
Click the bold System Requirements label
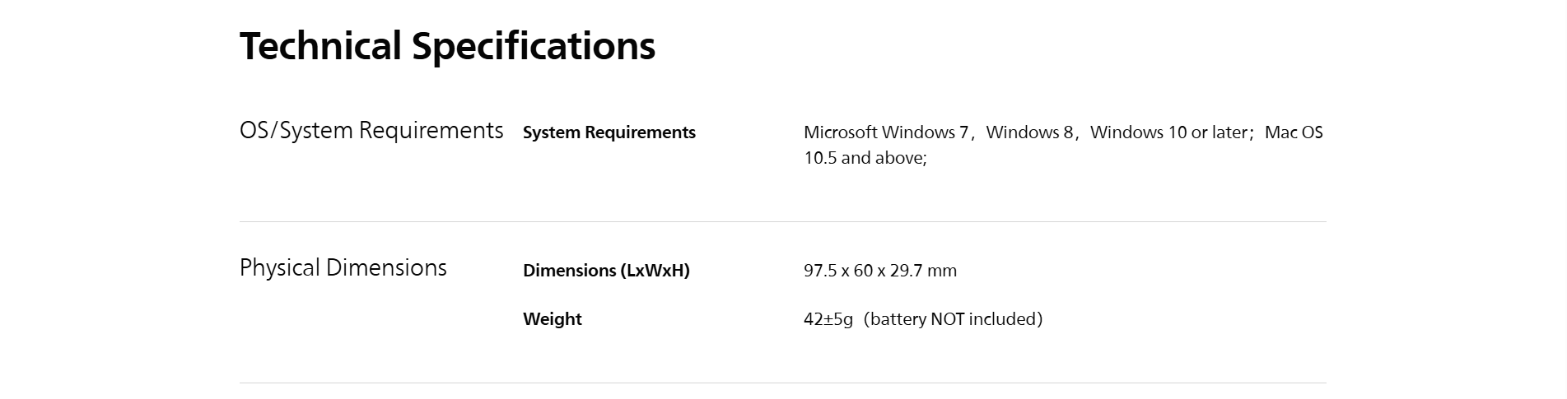coord(609,132)
